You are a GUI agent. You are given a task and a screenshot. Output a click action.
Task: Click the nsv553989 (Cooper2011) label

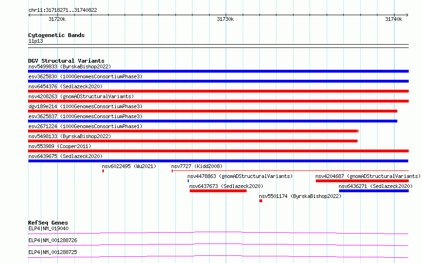pos(60,146)
